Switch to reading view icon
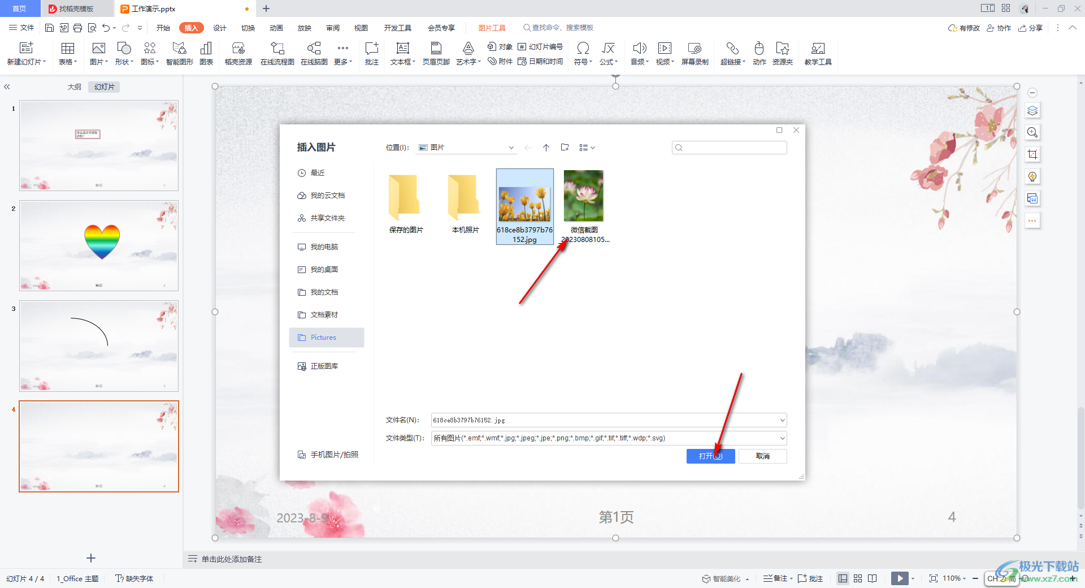 click(x=873, y=578)
